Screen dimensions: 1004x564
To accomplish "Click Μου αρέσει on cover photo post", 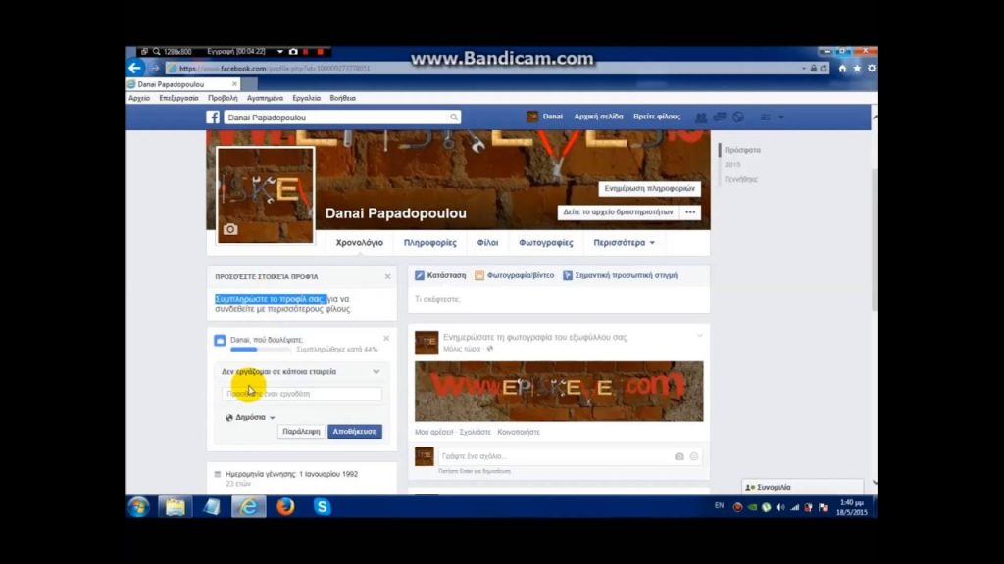I will [x=433, y=432].
